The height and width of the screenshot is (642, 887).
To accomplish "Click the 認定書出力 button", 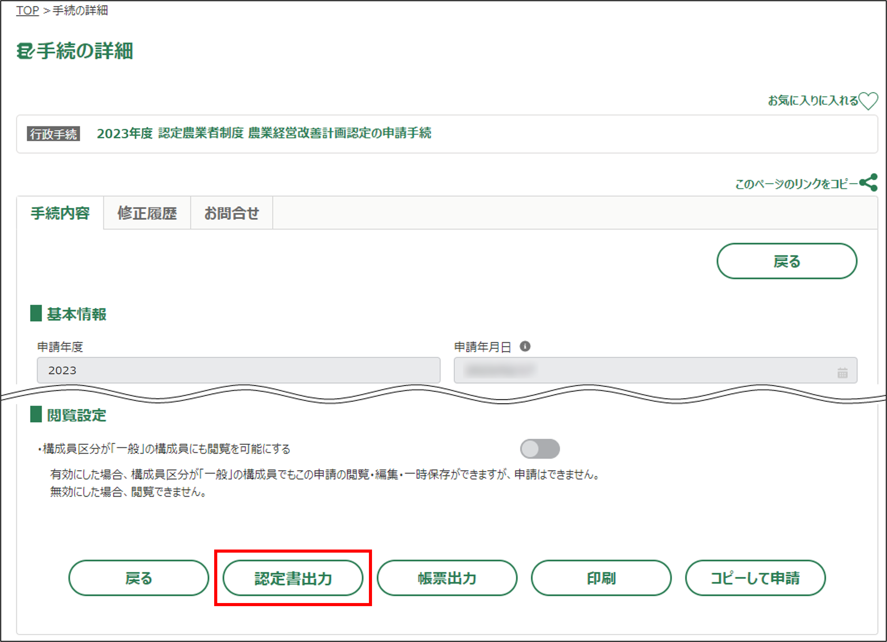I will (293, 578).
